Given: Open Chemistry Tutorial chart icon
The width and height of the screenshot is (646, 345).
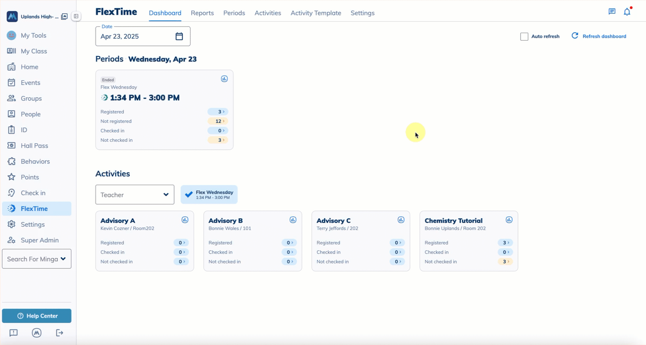Looking at the screenshot, I should pos(509,220).
